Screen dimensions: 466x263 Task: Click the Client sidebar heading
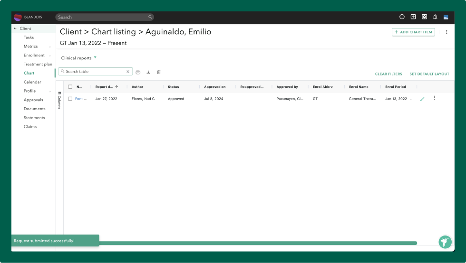click(x=25, y=28)
